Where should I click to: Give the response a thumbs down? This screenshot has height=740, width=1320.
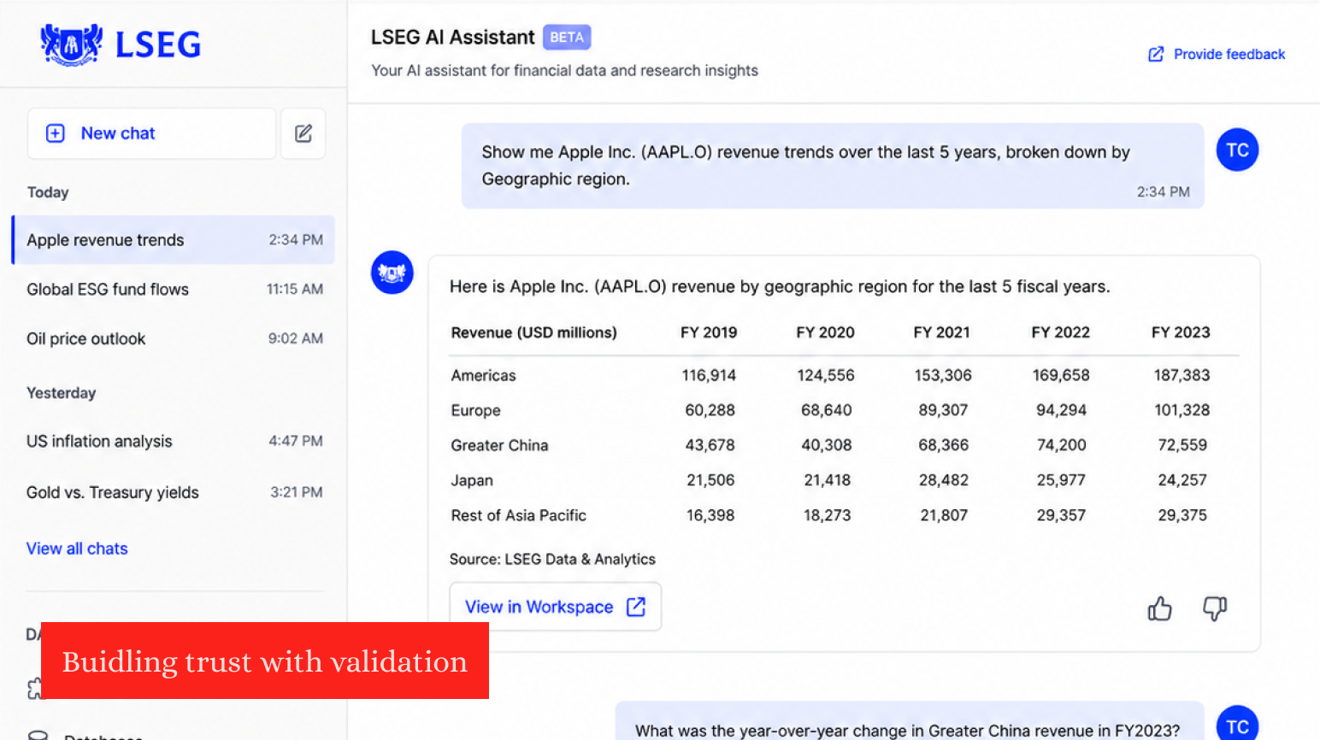click(x=1215, y=608)
